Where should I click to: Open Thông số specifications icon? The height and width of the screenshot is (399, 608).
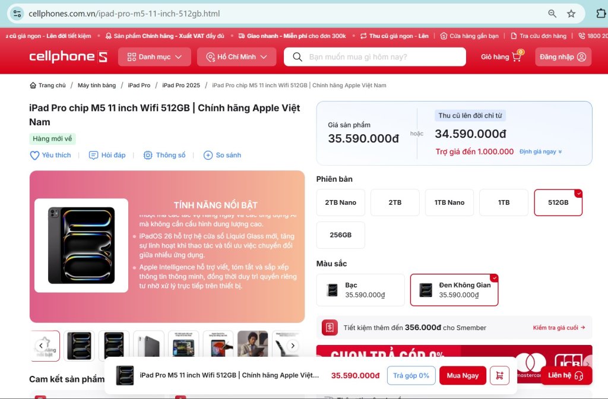[148, 155]
